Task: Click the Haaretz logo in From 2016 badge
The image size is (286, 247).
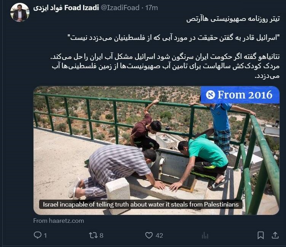Action: pyautogui.click(x=211, y=95)
